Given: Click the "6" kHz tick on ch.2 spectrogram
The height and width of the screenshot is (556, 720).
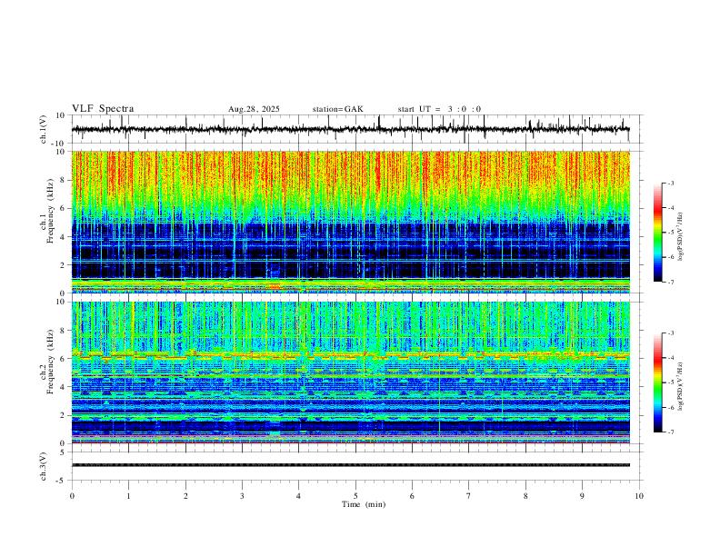Looking at the screenshot, I should tap(64, 359).
